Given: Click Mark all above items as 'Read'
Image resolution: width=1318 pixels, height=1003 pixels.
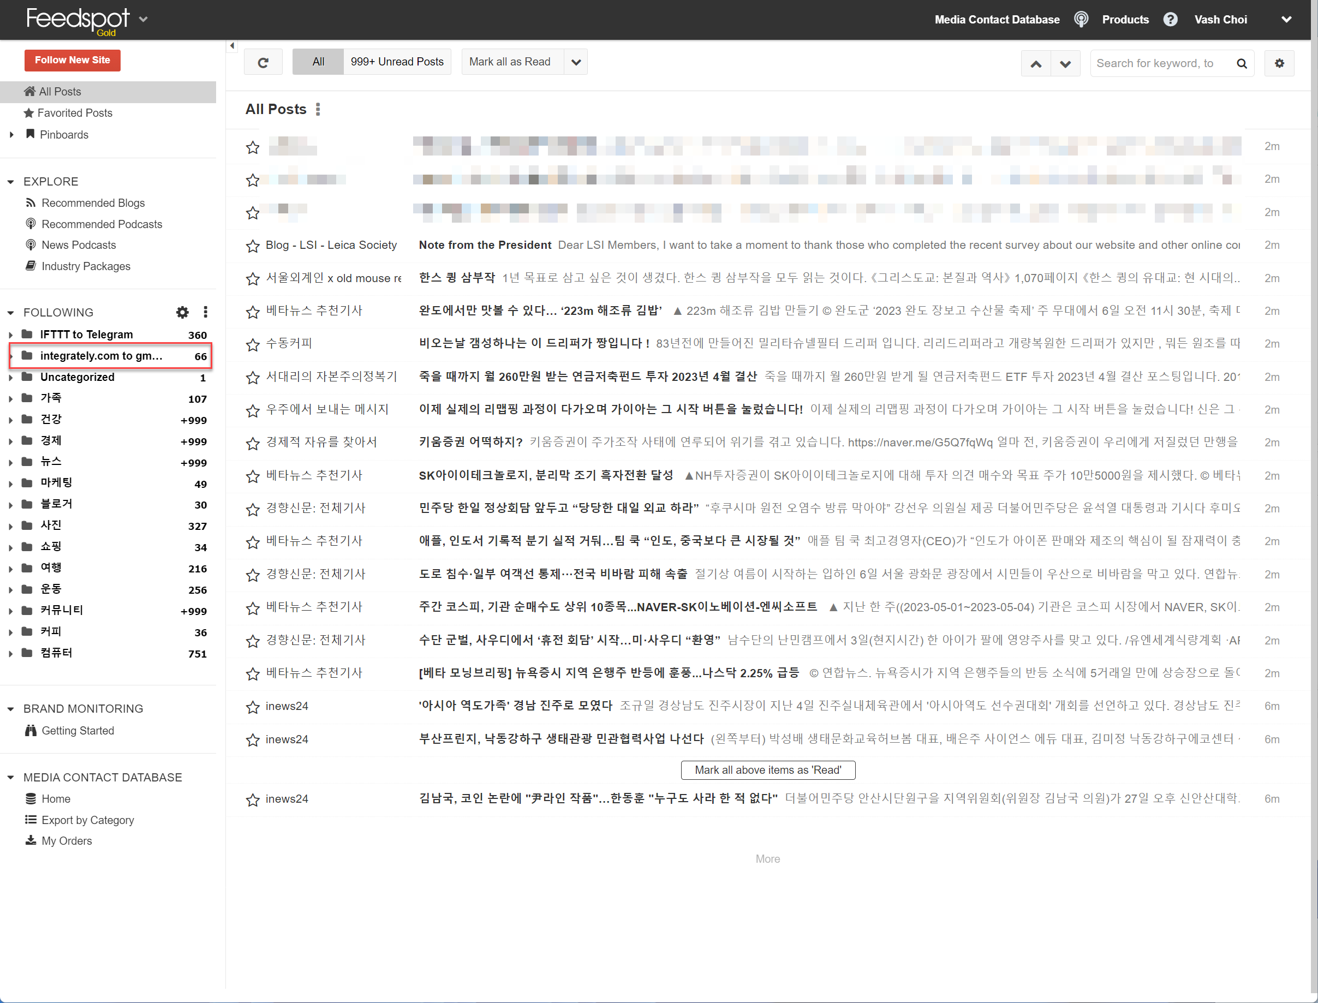Looking at the screenshot, I should pyautogui.click(x=768, y=770).
